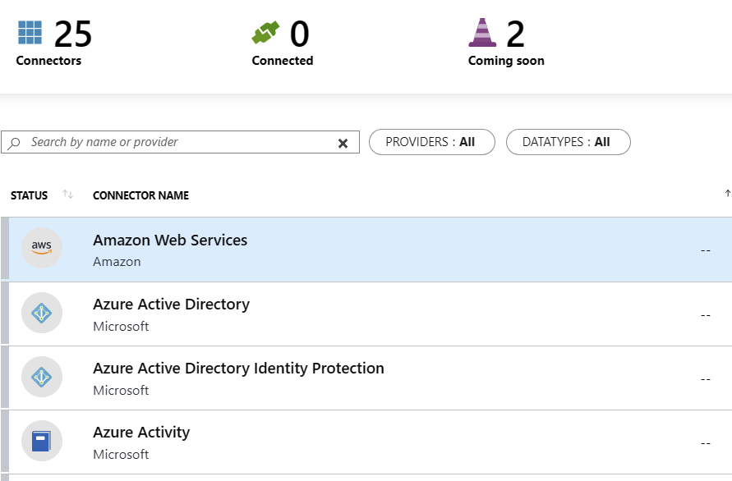Click the Azure Active Directory row icon
Screen dimensions: 732x481
42,313
